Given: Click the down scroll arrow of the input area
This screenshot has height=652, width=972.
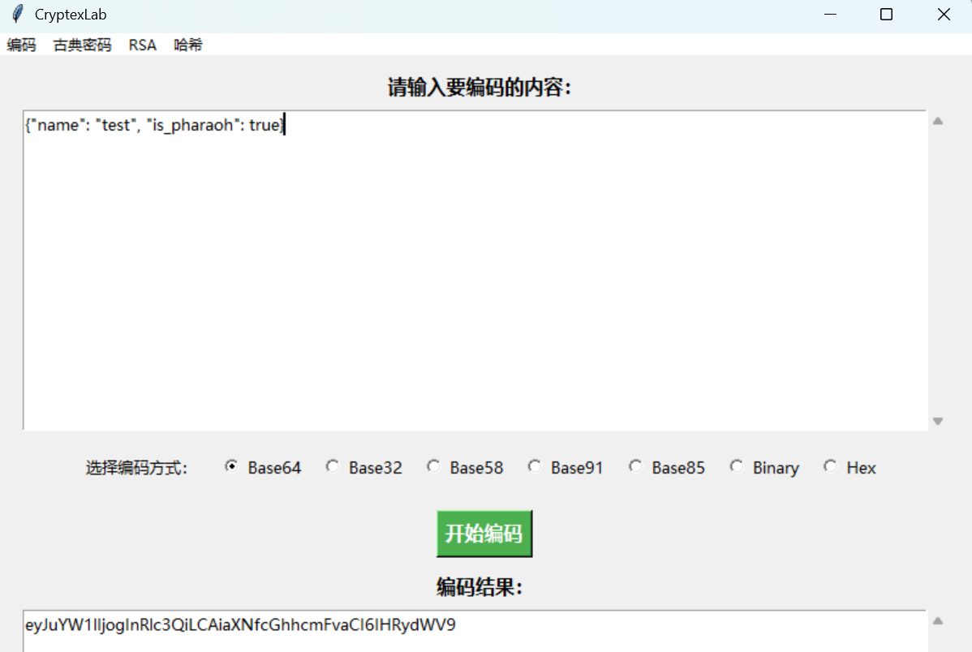Looking at the screenshot, I should (x=940, y=421).
